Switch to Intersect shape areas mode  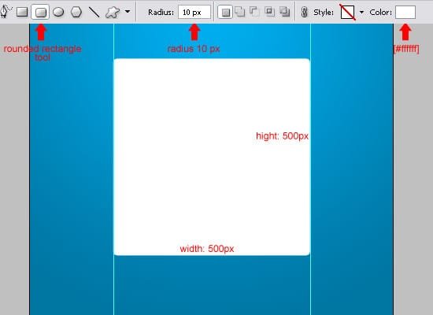point(269,12)
